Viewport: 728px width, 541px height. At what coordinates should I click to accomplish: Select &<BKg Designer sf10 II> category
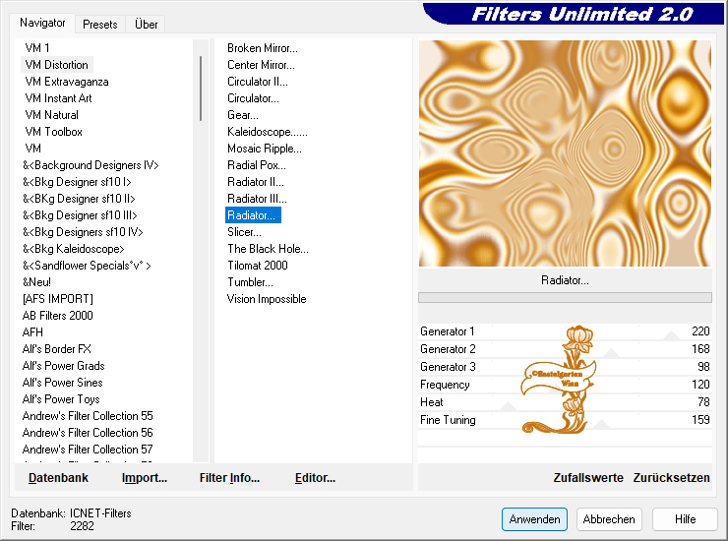tap(79, 199)
